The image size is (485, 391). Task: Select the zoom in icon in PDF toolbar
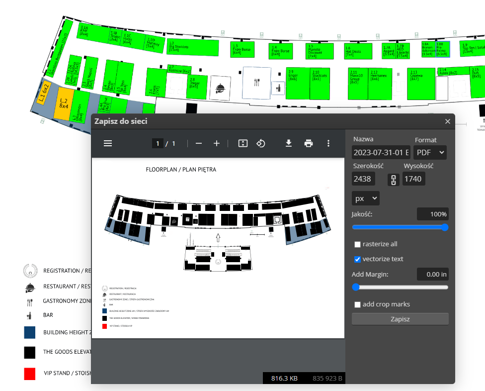coord(216,143)
